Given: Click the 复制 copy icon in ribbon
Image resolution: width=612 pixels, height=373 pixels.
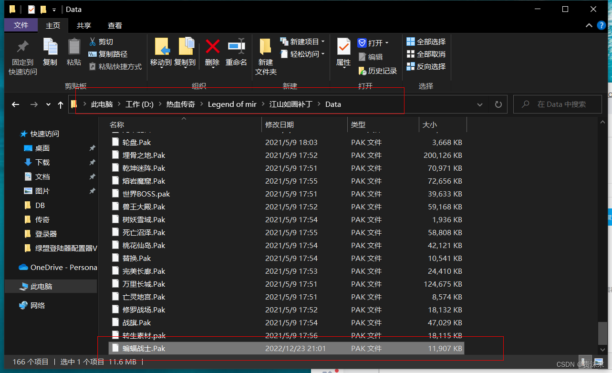Looking at the screenshot, I should pos(50,46).
